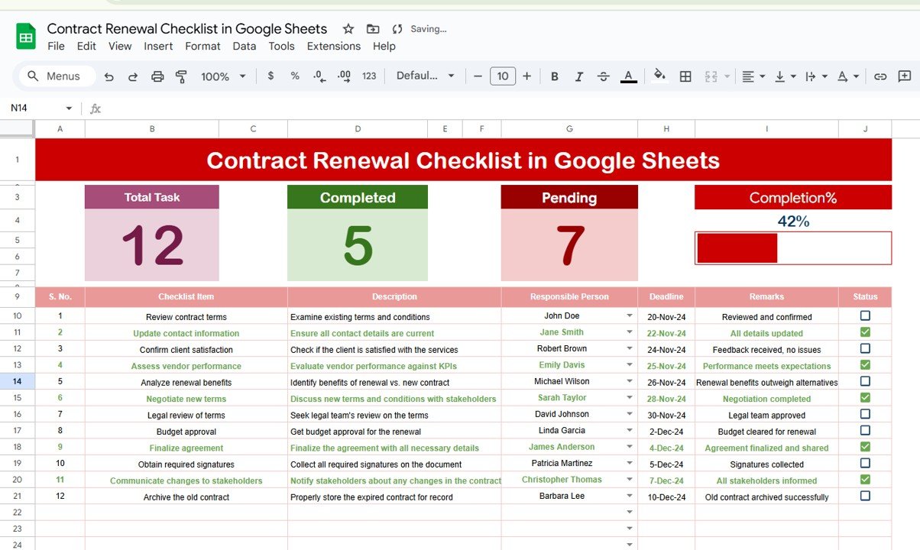
Task: Open Michael Wilson responsible person dropdown
Action: [x=630, y=381]
